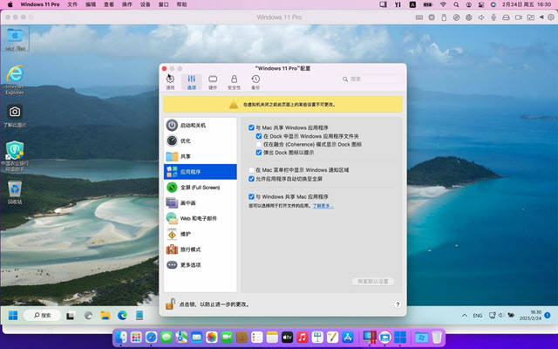Image resolution: width=558 pixels, height=349 pixels.
Task: Open the 设备 menu in the menu bar
Action: (x=145, y=4)
